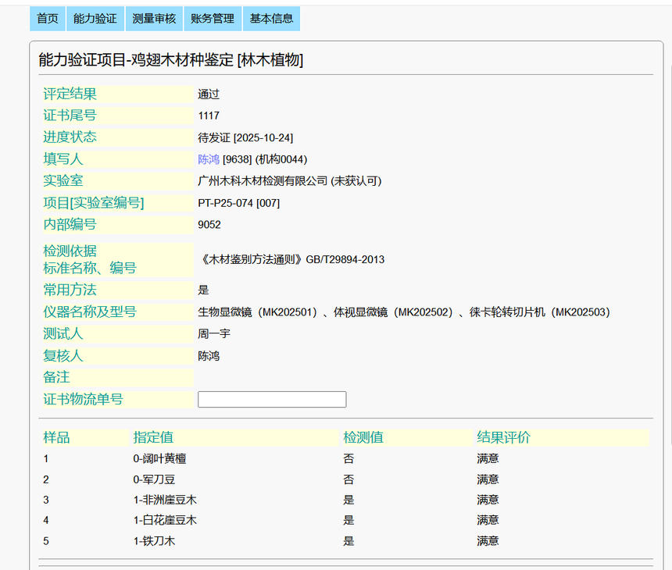Select the 进度状态 label
Image resolution: width=672 pixels, height=570 pixels.
coord(70,137)
